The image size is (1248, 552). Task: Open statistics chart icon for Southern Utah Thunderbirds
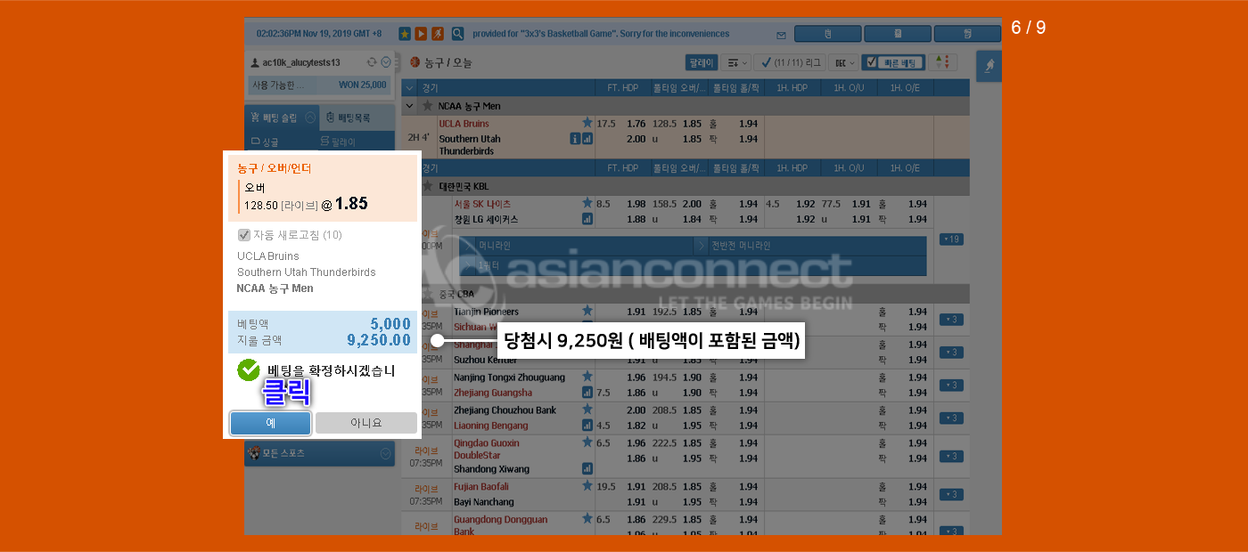pyautogui.click(x=587, y=139)
